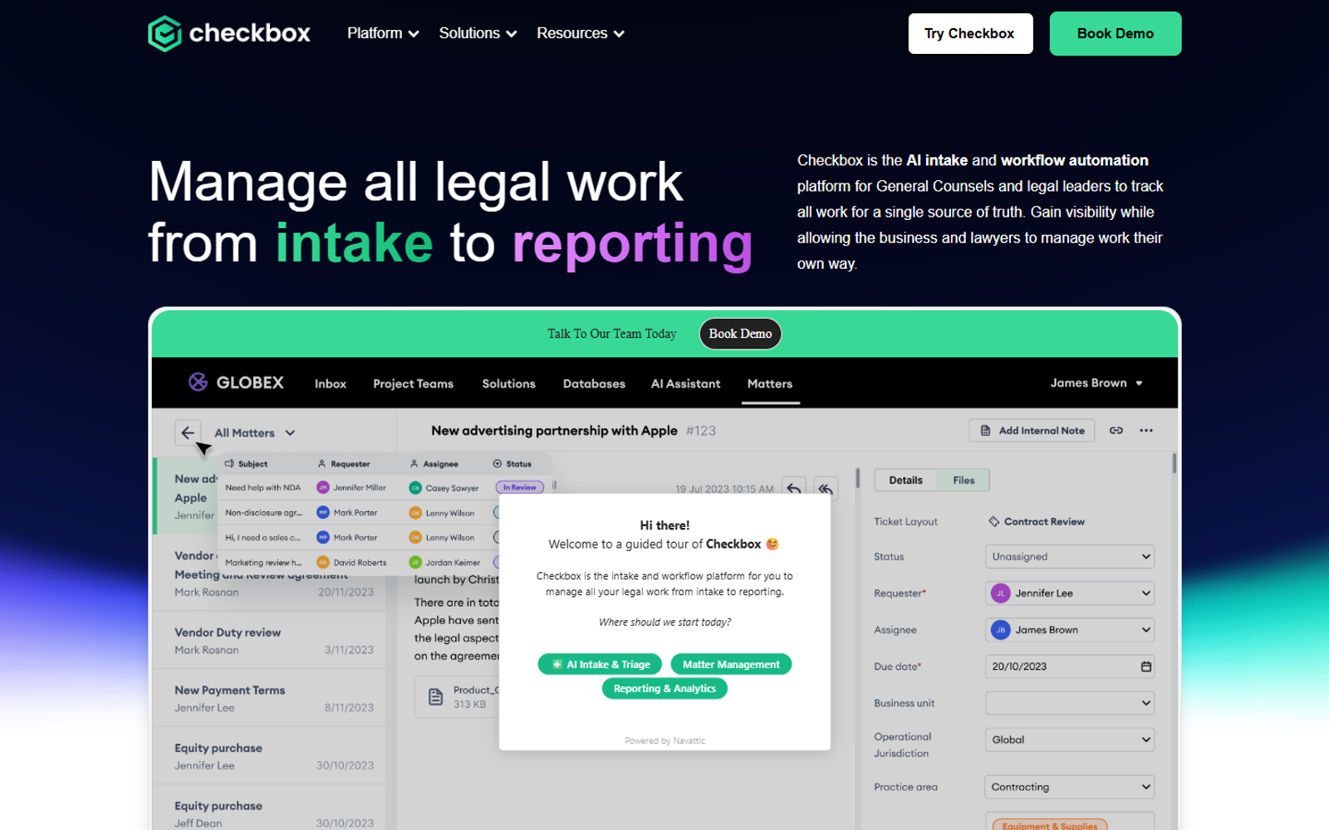Image resolution: width=1329 pixels, height=830 pixels.
Task: Switch to the Details tab
Action: click(905, 480)
